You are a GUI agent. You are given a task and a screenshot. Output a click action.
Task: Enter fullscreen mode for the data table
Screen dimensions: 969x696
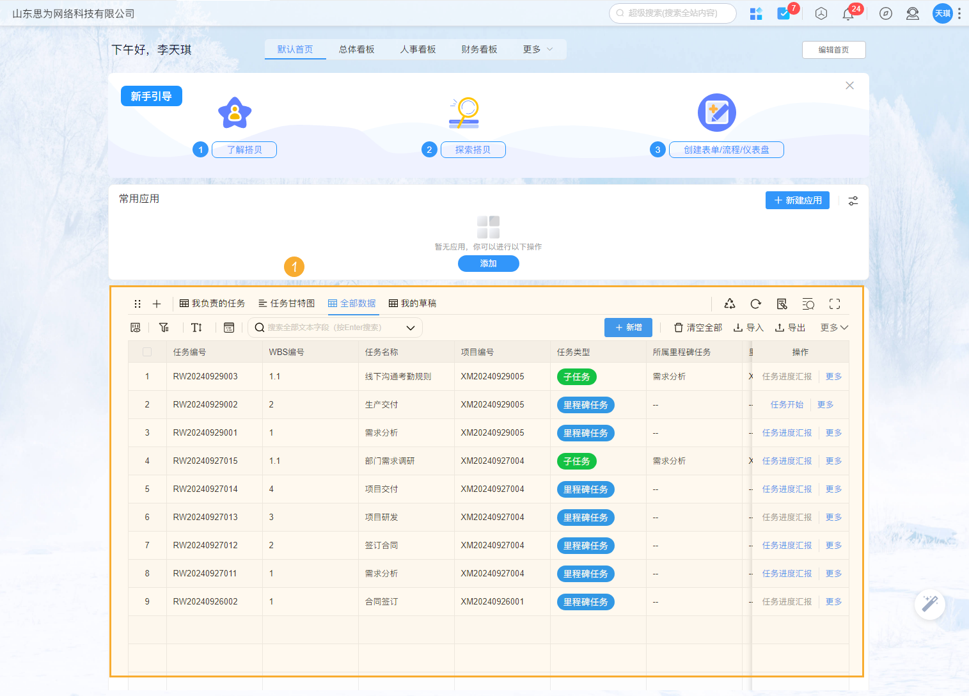(834, 304)
